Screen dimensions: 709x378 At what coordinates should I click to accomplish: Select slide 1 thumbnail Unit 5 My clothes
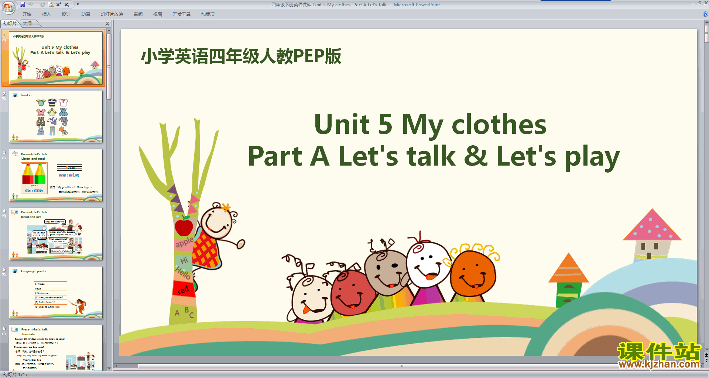56,58
